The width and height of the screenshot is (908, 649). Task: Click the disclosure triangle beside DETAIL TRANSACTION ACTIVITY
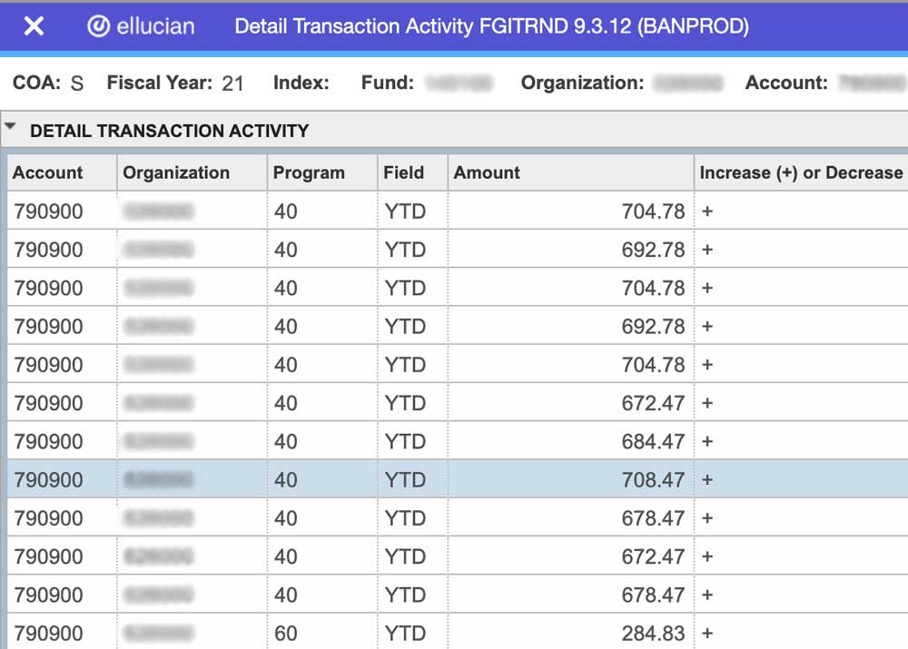pos(10,127)
